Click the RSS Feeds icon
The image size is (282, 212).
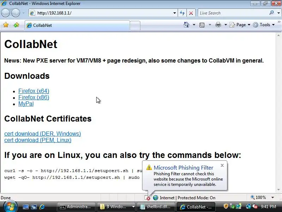(202, 25)
